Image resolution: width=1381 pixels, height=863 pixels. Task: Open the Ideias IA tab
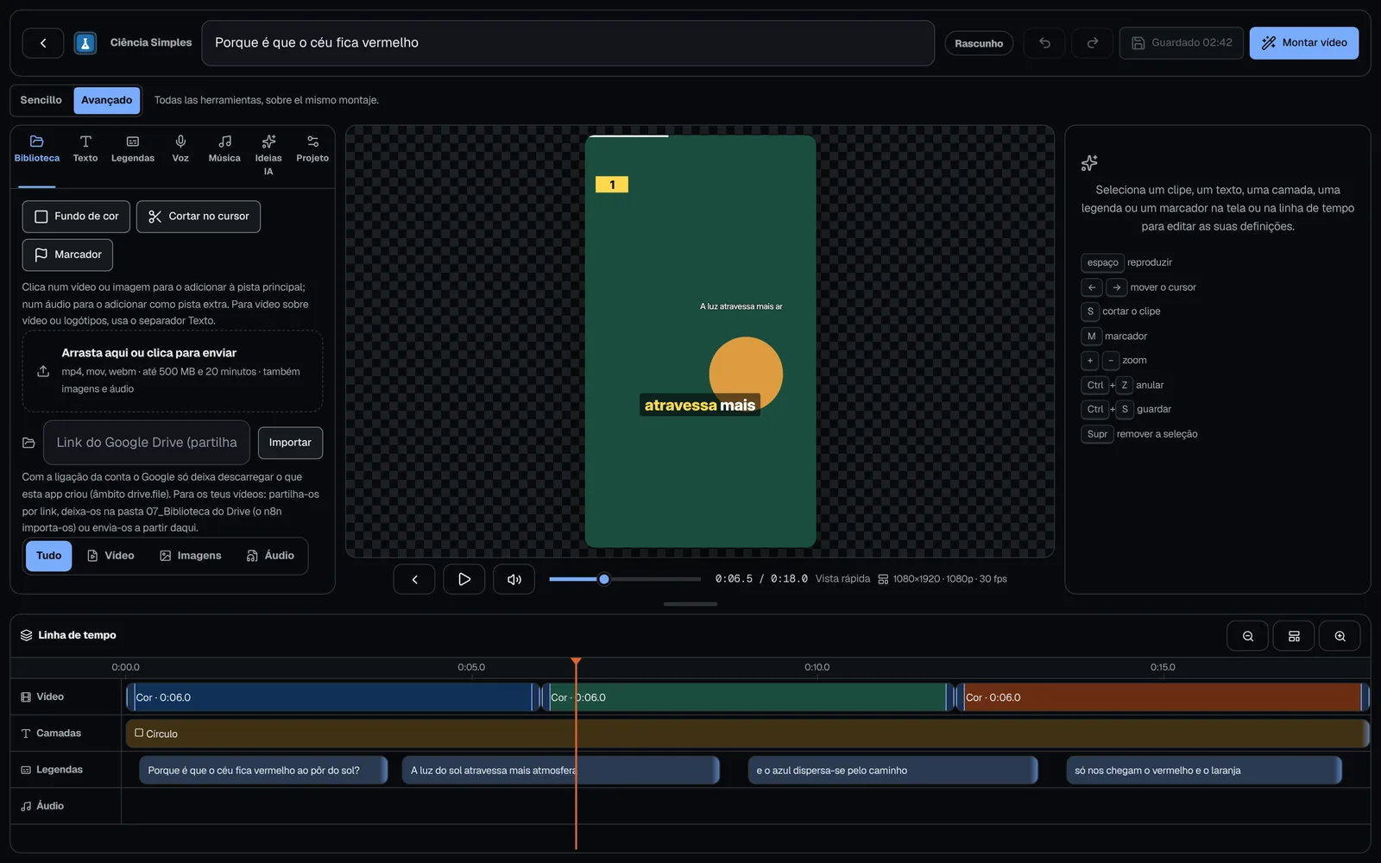pyautogui.click(x=268, y=155)
